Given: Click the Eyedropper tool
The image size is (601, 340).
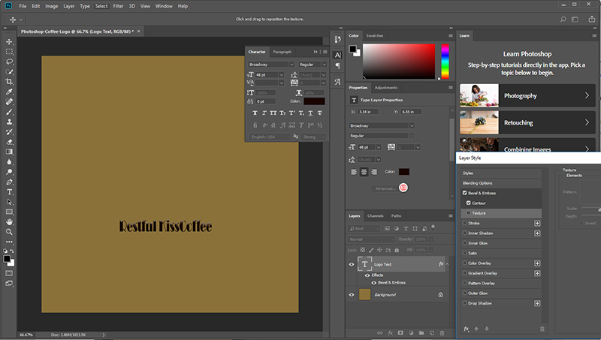Looking at the screenshot, I should click(x=10, y=91).
